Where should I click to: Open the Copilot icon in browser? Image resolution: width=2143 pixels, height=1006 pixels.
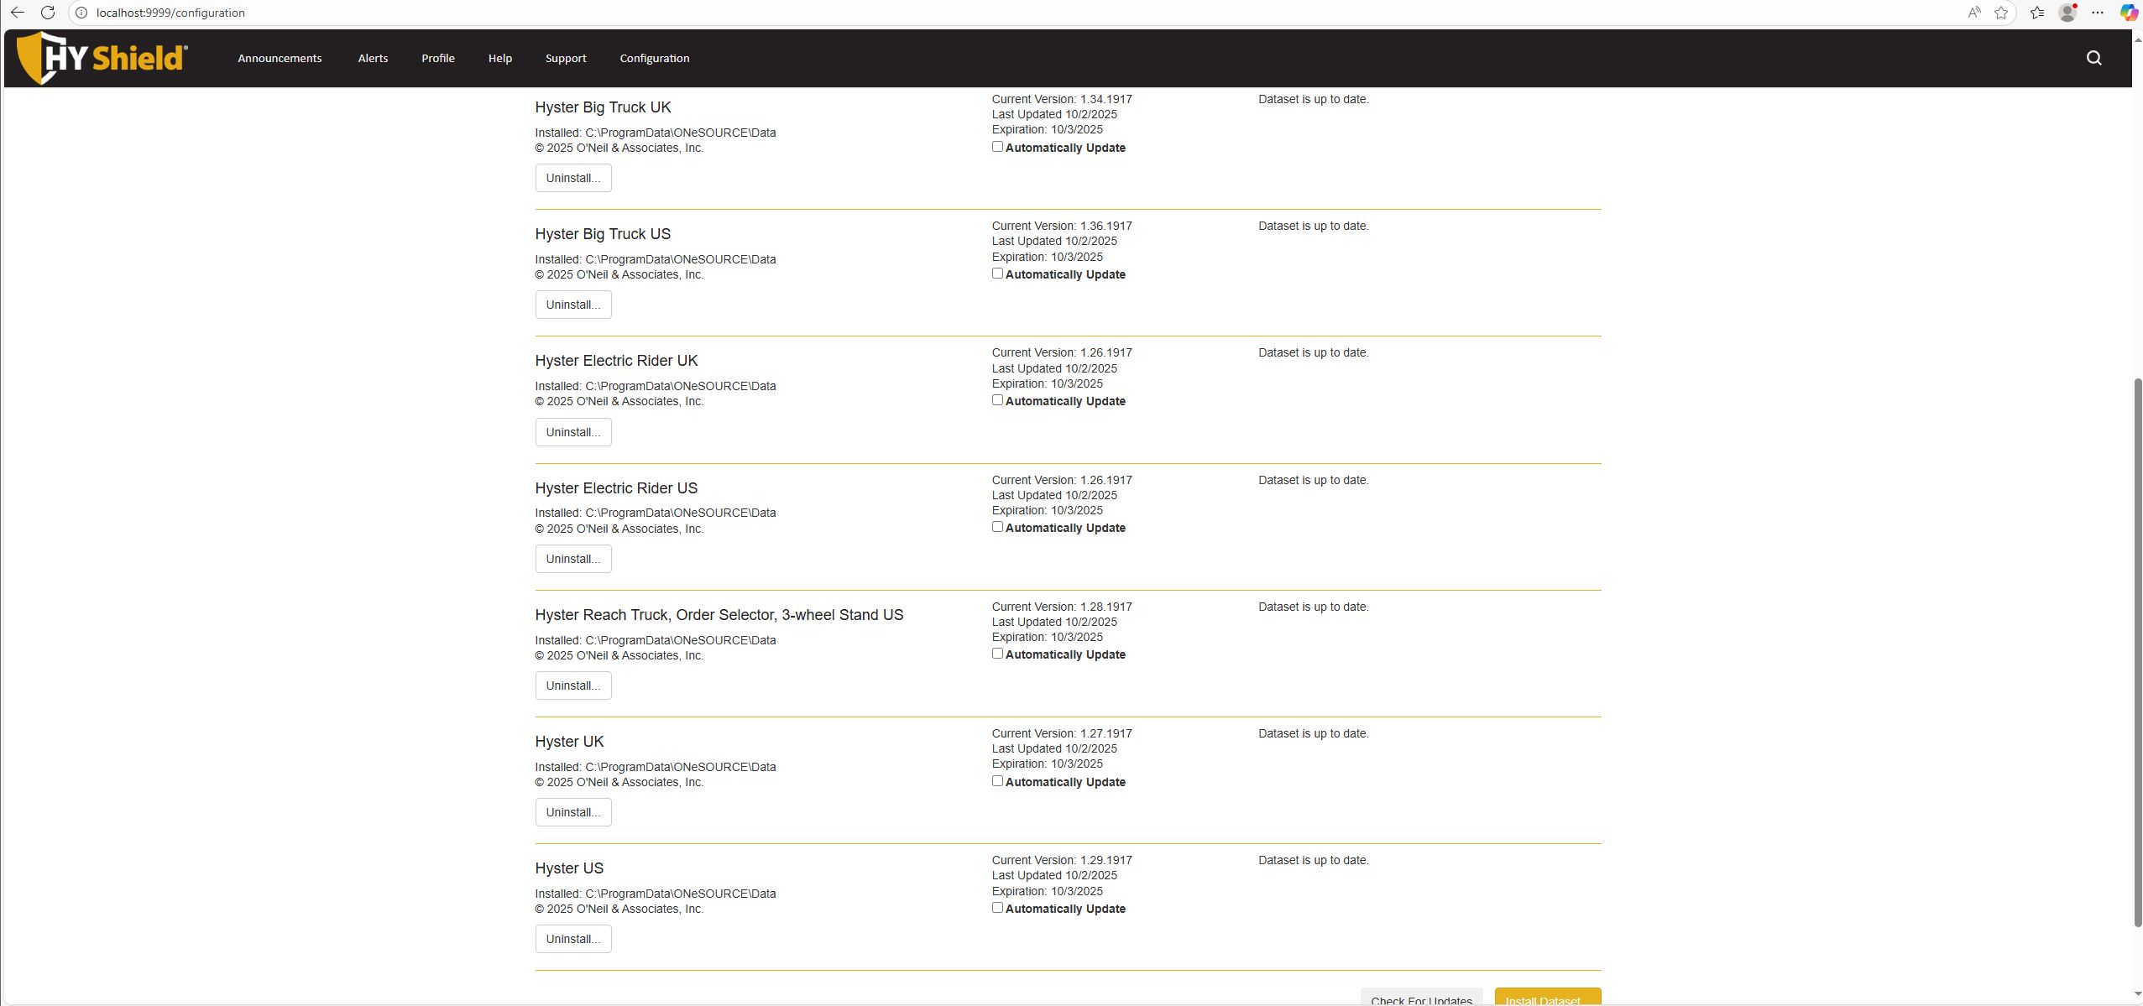[x=2128, y=13]
